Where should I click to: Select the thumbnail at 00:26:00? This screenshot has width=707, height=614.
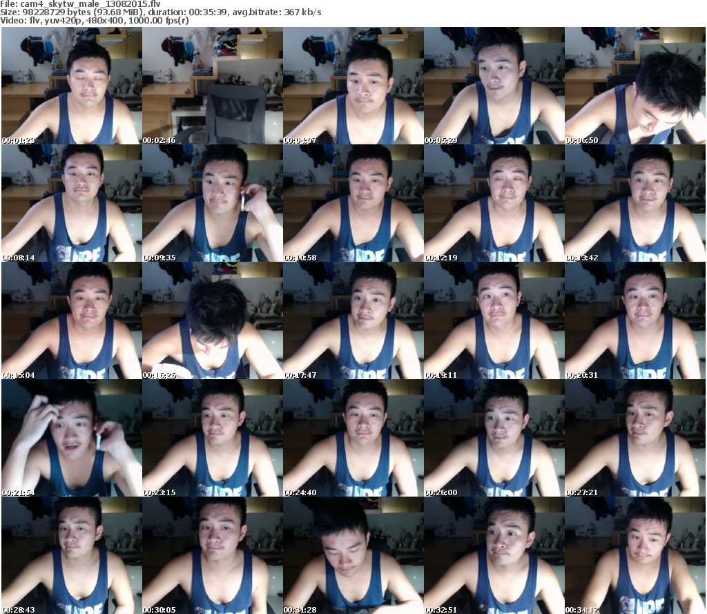[494, 438]
